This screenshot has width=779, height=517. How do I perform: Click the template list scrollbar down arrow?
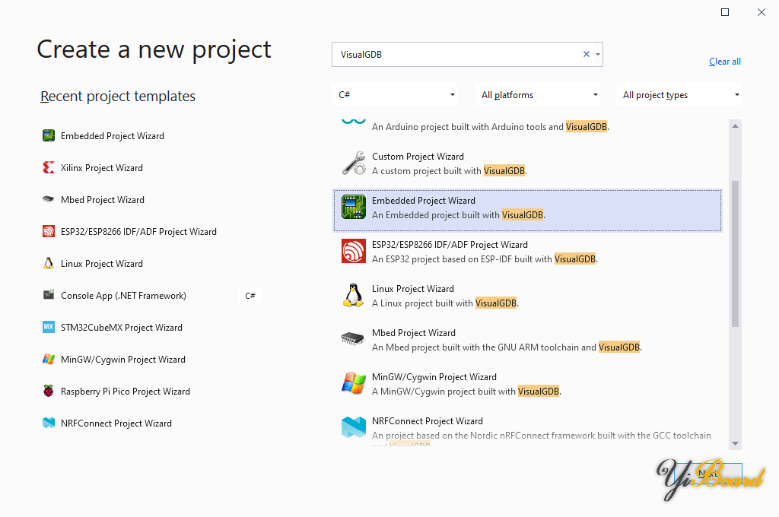coord(735,443)
